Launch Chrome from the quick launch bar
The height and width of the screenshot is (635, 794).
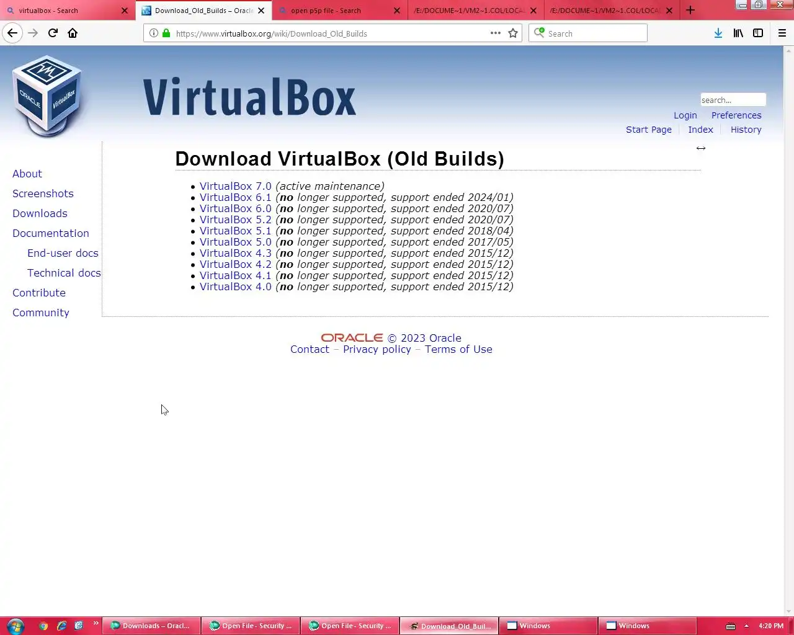43,626
